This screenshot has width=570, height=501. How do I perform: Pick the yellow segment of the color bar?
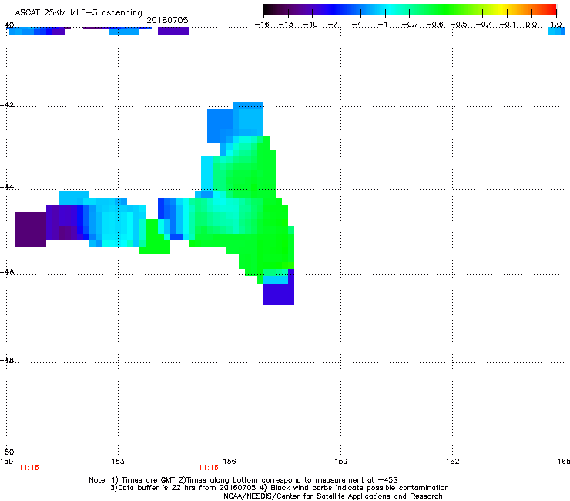tap(503, 10)
